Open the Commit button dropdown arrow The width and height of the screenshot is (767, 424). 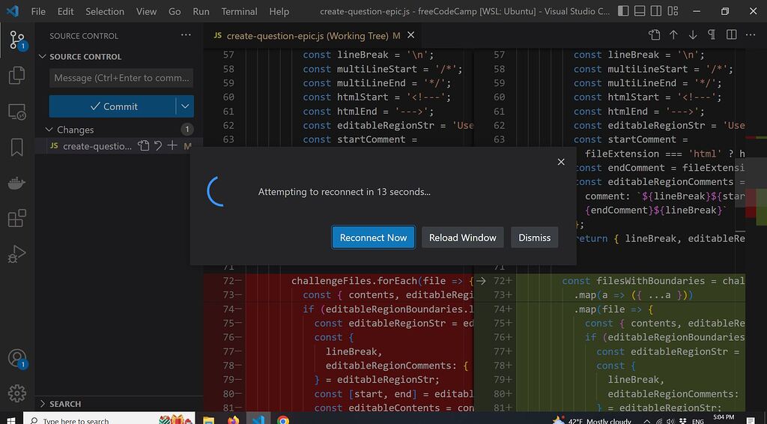[185, 106]
